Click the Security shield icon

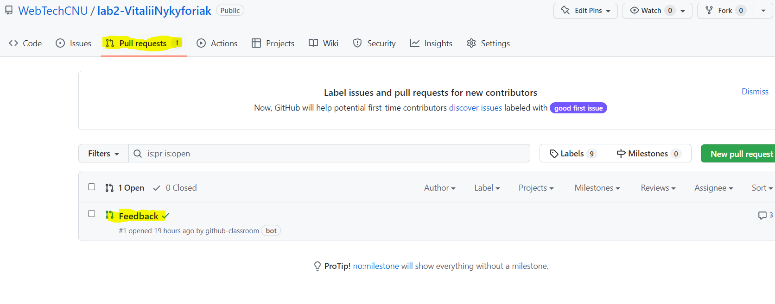tap(357, 43)
